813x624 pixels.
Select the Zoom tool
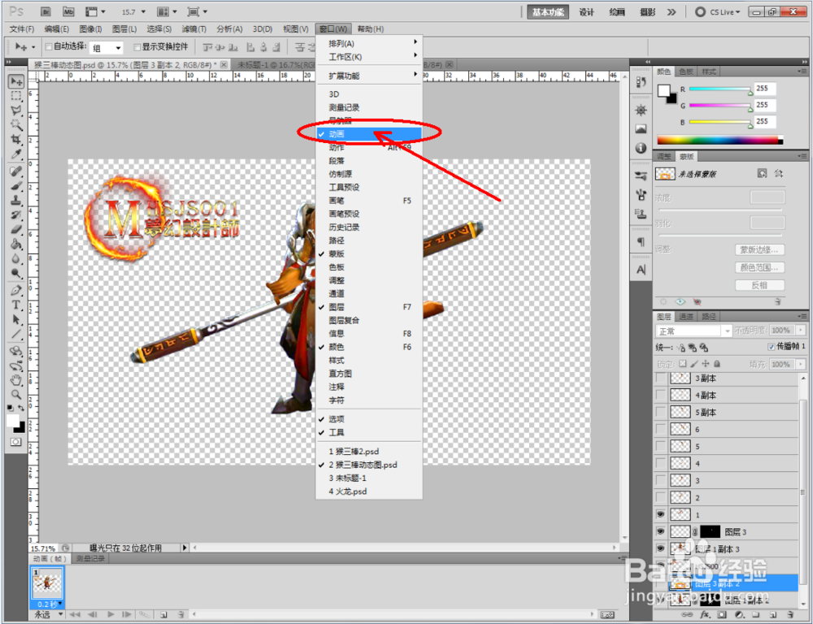16,394
